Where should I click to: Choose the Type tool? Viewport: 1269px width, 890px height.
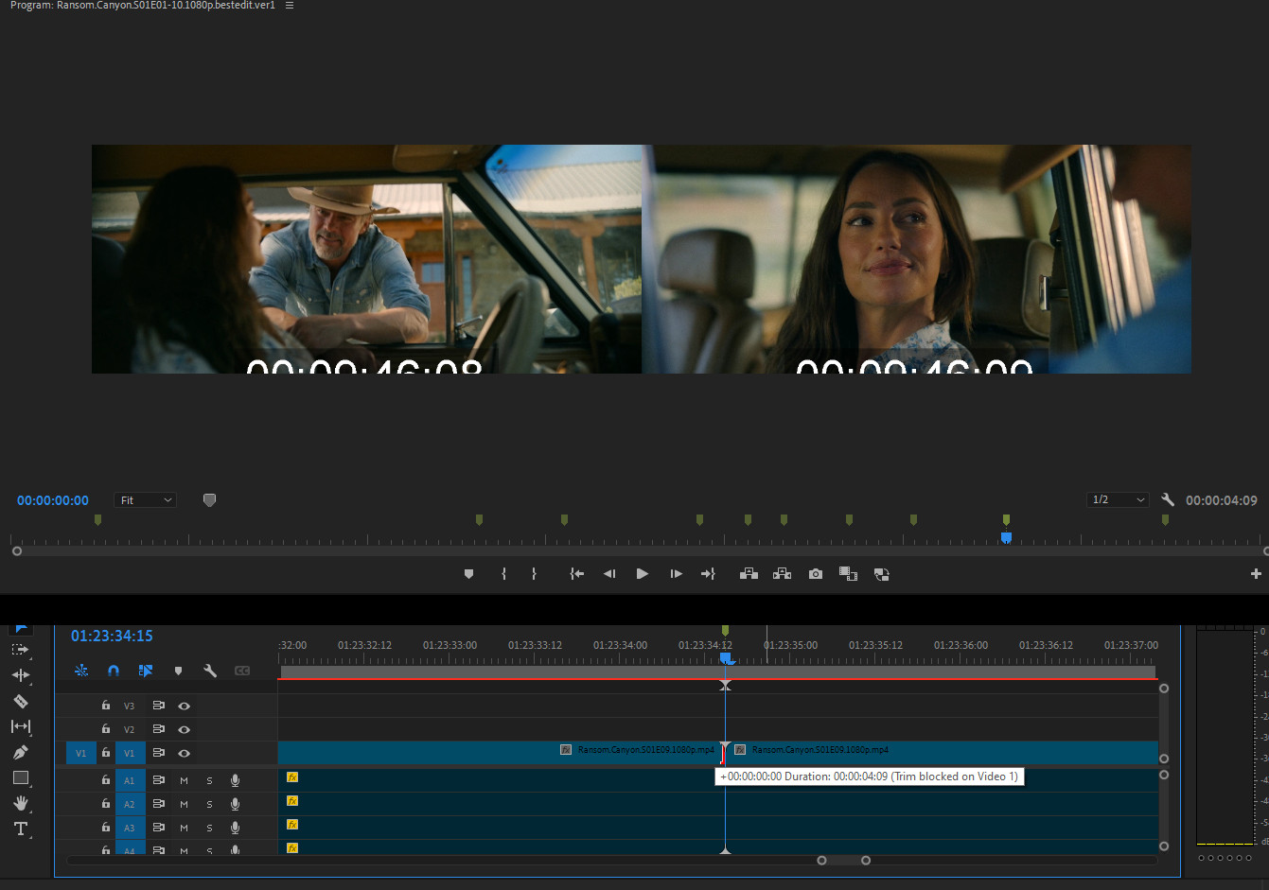pyautogui.click(x=20, y=829)
